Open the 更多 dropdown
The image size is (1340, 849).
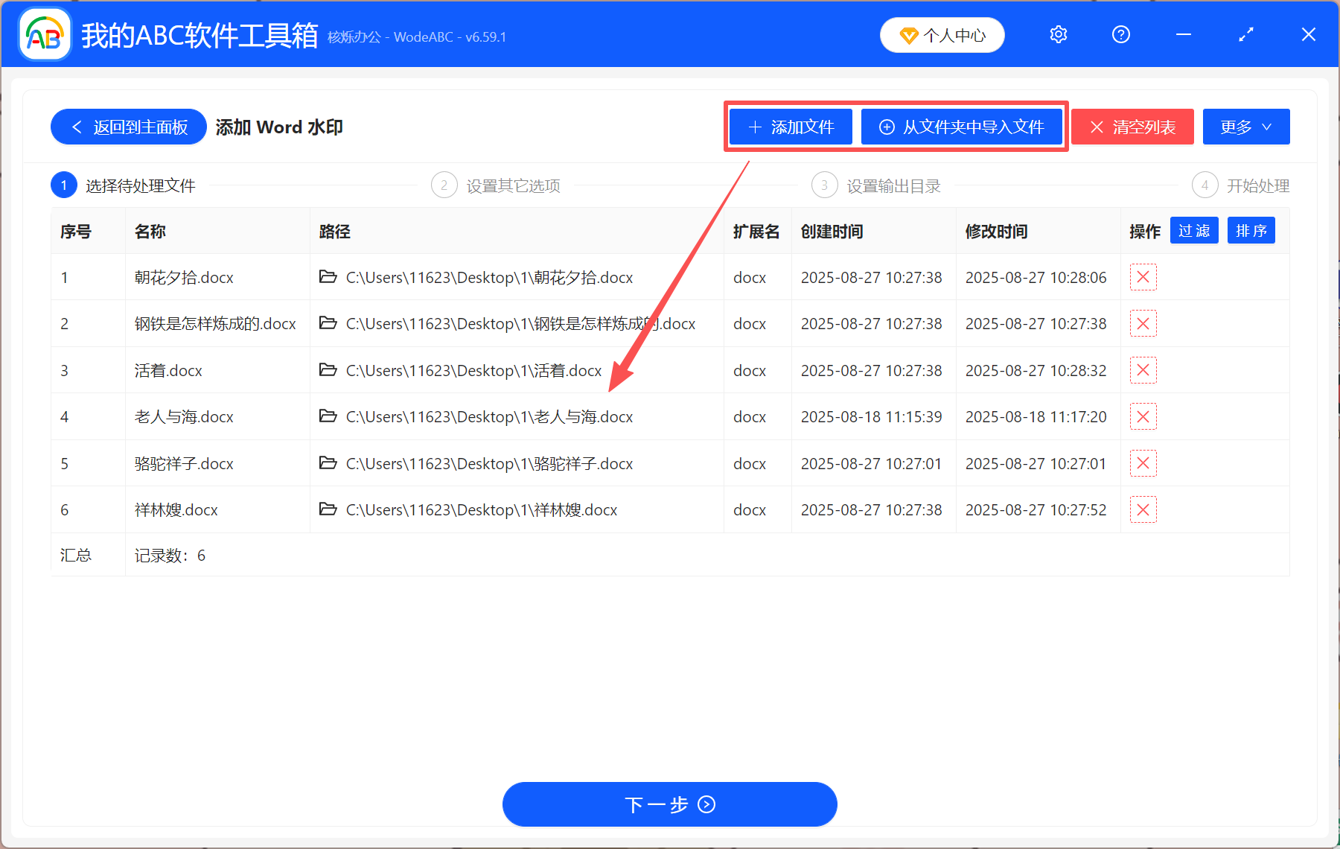1245,127
